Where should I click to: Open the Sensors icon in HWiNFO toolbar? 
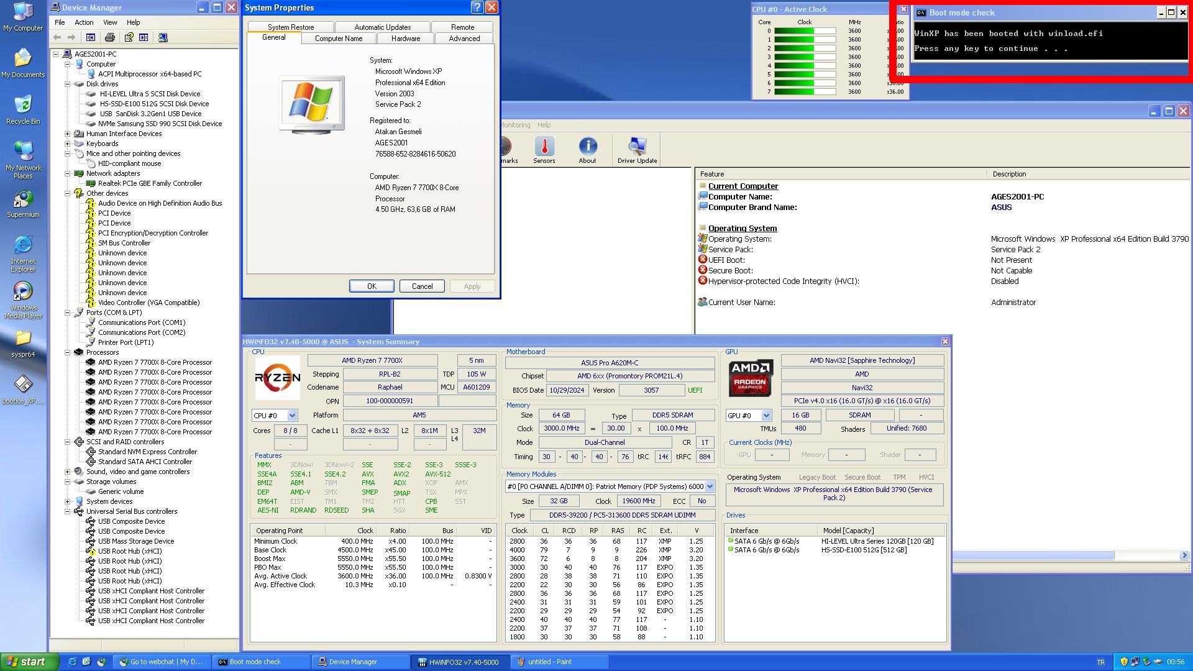click(544, 150)
